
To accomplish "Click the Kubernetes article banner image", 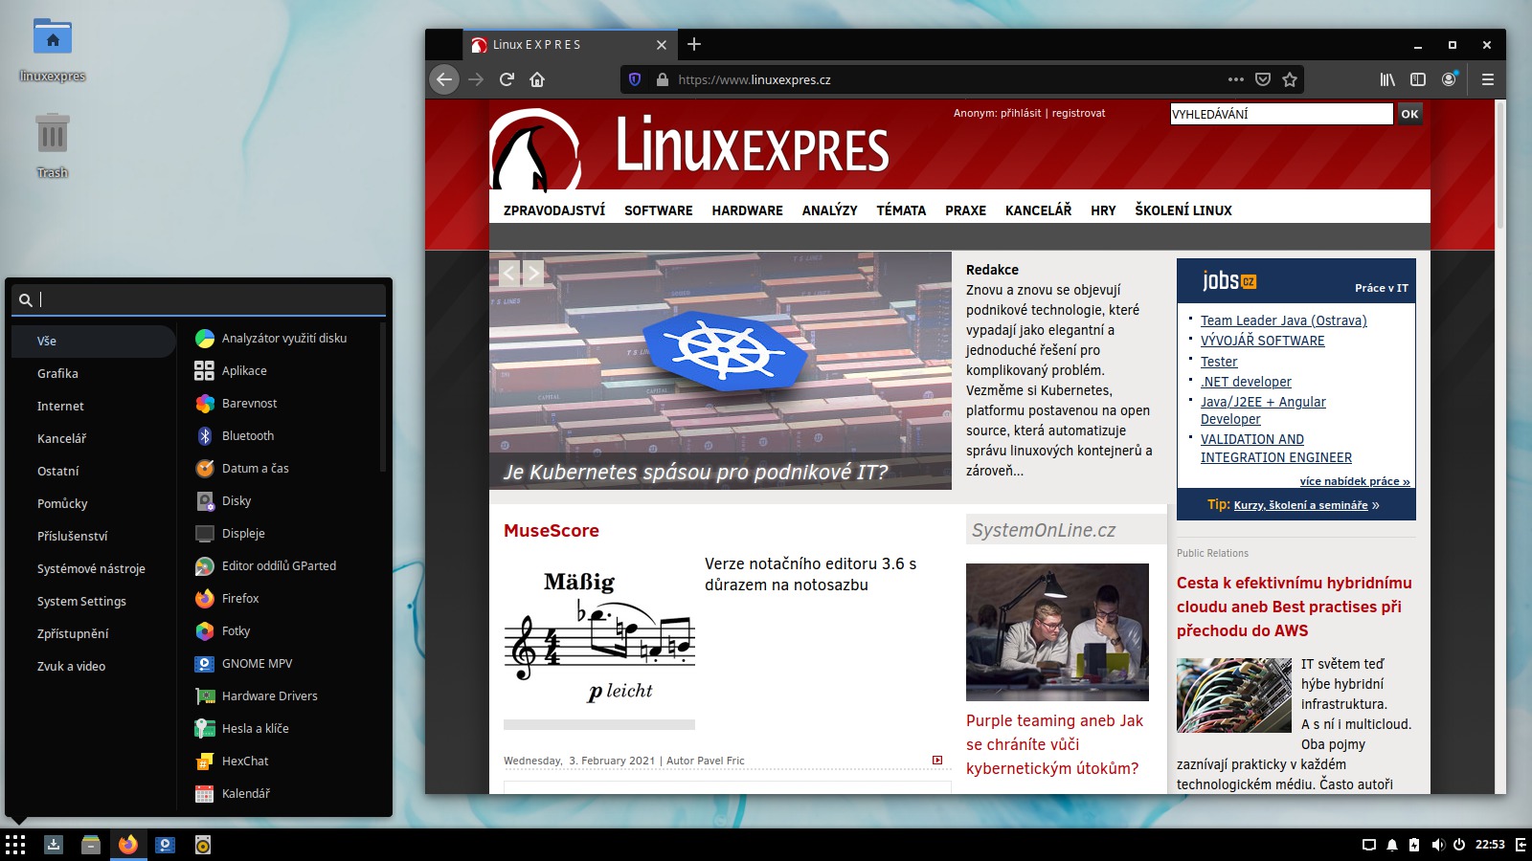I will pyautogui.click(x=720, y=371).
